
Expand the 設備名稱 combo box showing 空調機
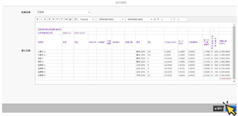63,12
